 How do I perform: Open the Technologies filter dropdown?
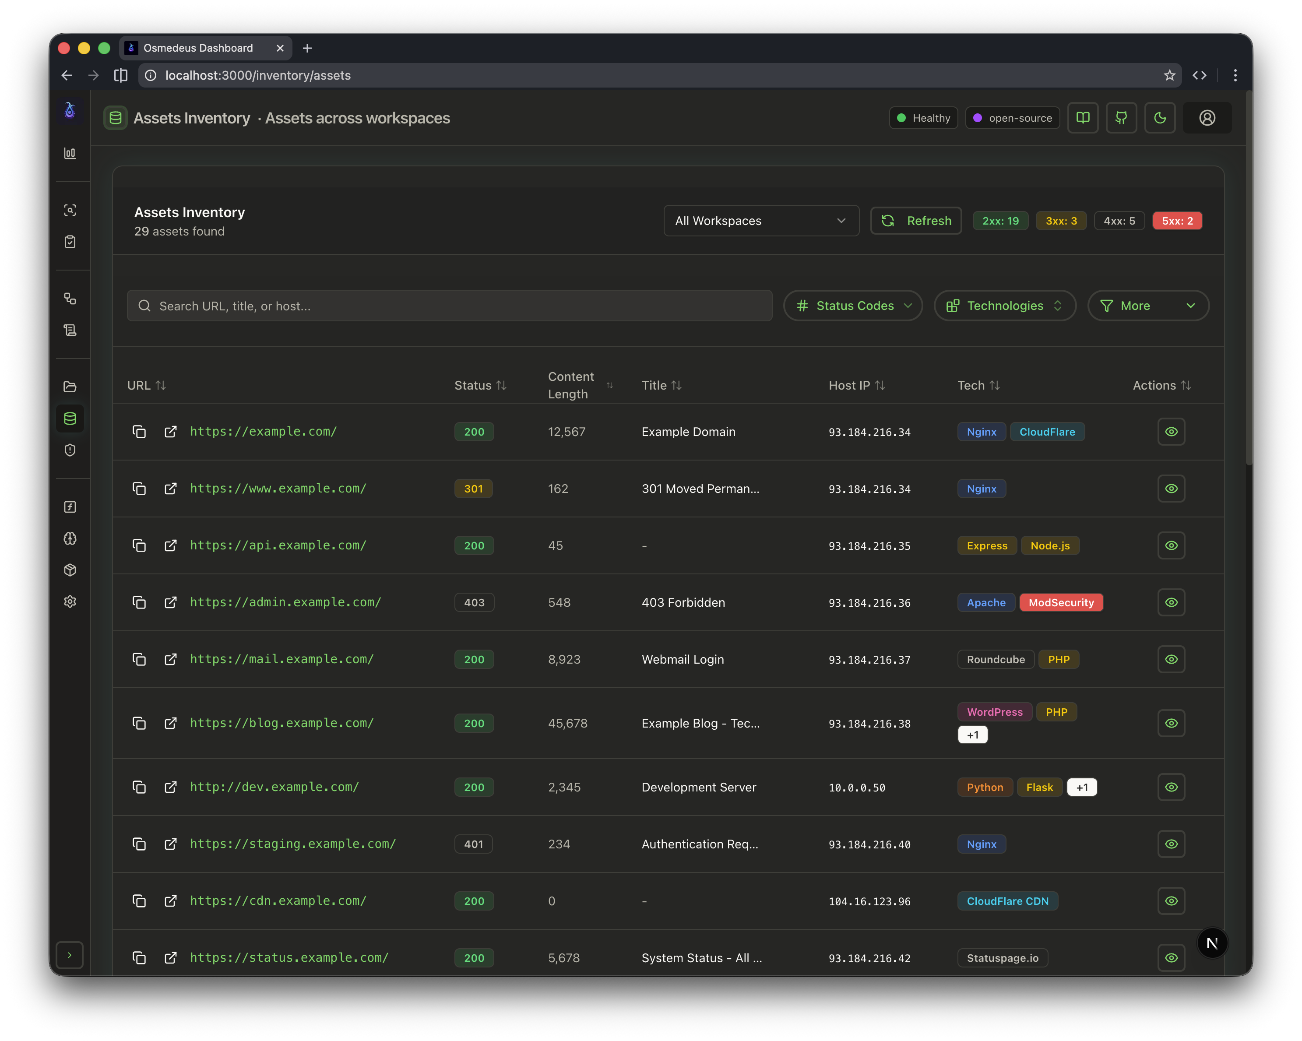tap(1004, 306)
